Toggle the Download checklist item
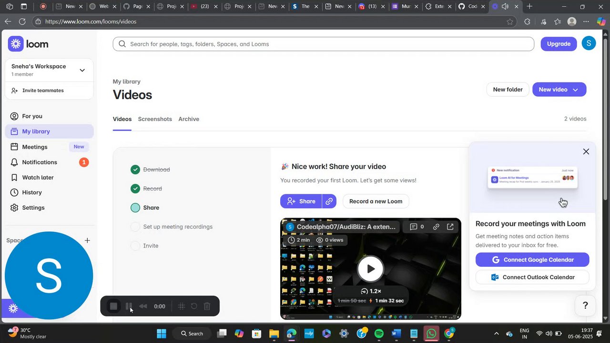The height and width of the screenshot is (343, 610). pyautogui.click(x=135, y=170)
